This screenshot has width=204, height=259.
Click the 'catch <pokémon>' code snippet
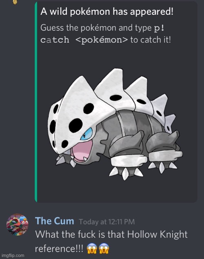pyautogui.click(x=84, y=40)
